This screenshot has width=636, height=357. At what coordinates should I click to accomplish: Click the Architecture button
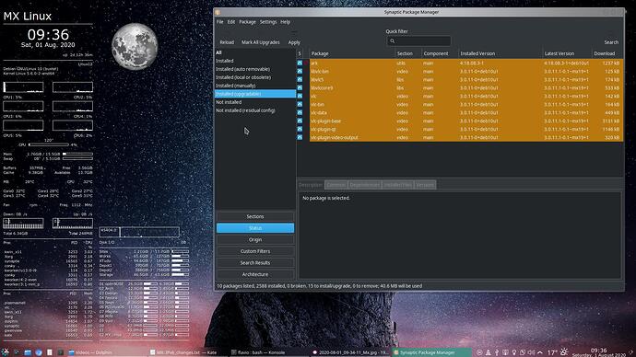[255, 274]
